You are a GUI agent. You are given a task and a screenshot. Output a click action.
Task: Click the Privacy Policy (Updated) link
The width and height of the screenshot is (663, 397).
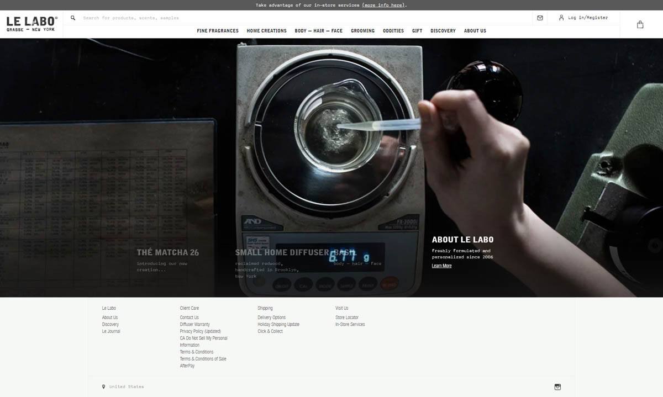(199, 331)
